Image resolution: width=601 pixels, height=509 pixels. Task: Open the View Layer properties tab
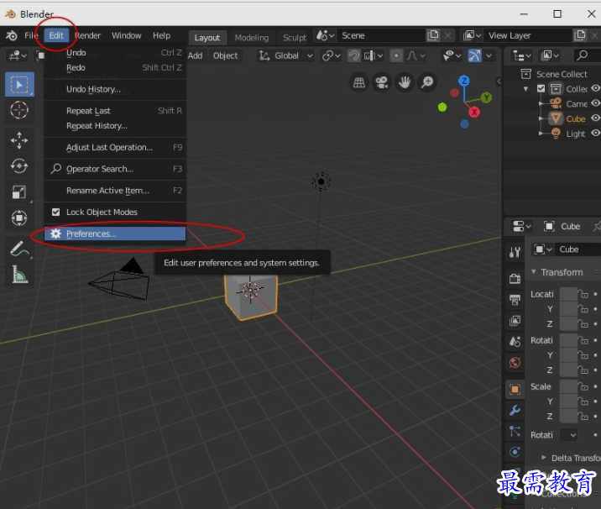point(515,320)
